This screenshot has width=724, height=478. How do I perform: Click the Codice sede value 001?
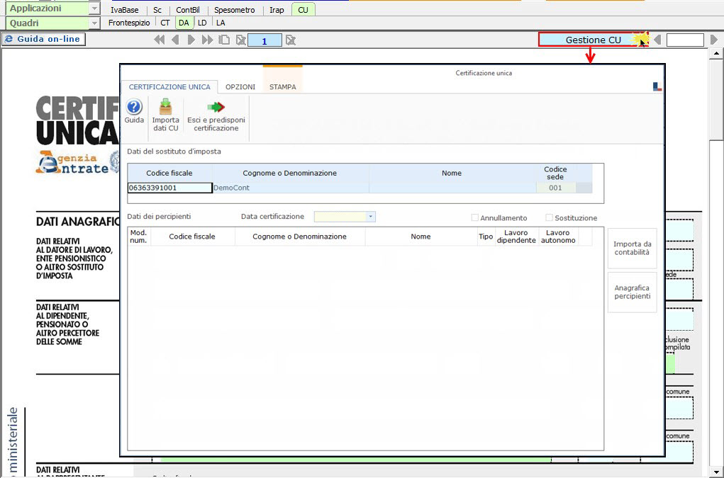pyautogui.click(x=555, y=188)
